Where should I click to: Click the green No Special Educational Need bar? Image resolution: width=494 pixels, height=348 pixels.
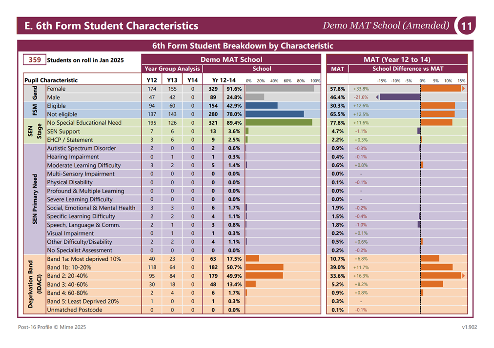coord(279,123)
